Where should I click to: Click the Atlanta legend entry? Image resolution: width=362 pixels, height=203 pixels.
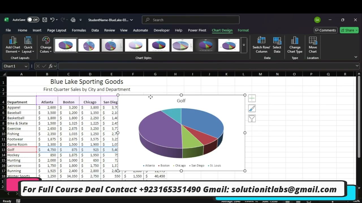pyautogui.click(x=149, y=166)
